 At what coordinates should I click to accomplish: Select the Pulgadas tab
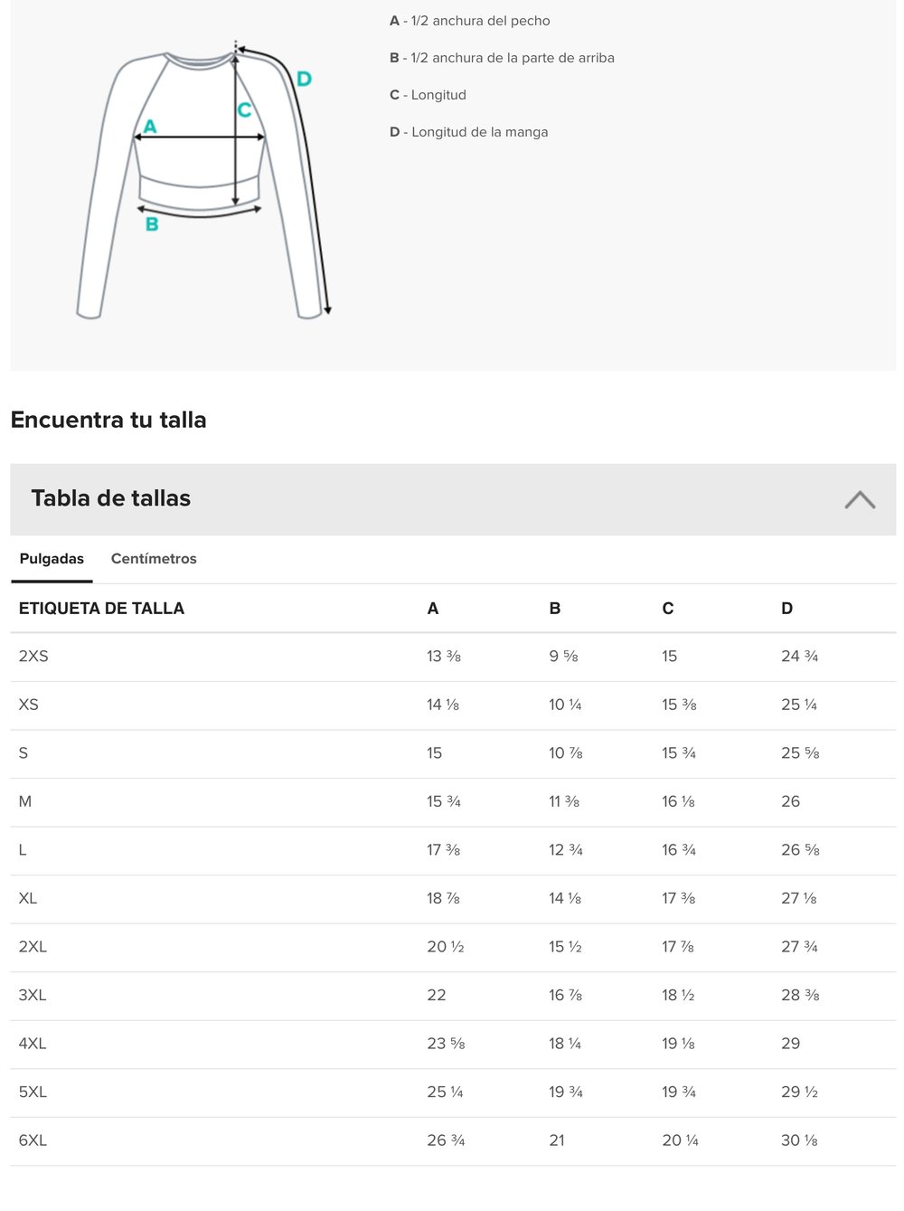coord(52,559)
